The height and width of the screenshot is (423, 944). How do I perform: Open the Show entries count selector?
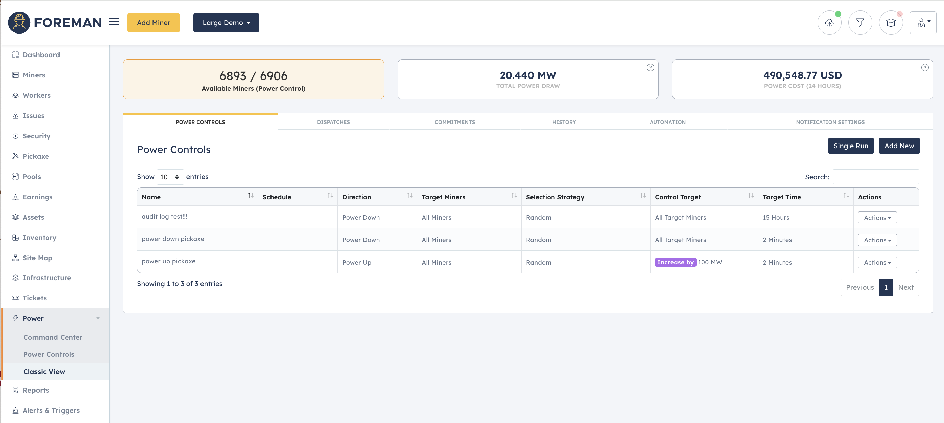(170, 177)
